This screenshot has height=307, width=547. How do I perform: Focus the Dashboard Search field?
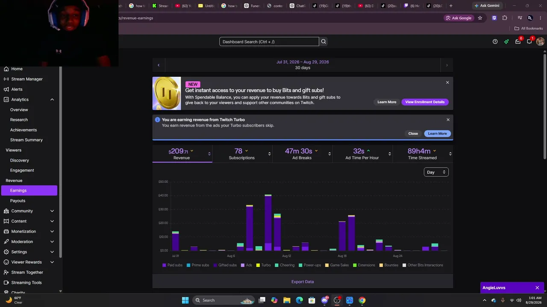click(x=269, y=42)
